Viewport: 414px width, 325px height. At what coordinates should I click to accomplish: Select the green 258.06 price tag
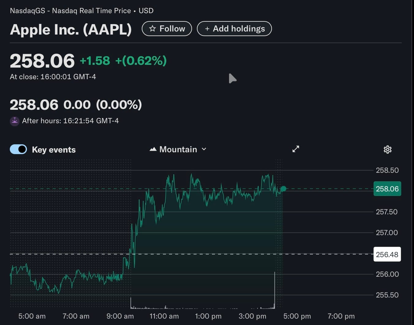387,189
